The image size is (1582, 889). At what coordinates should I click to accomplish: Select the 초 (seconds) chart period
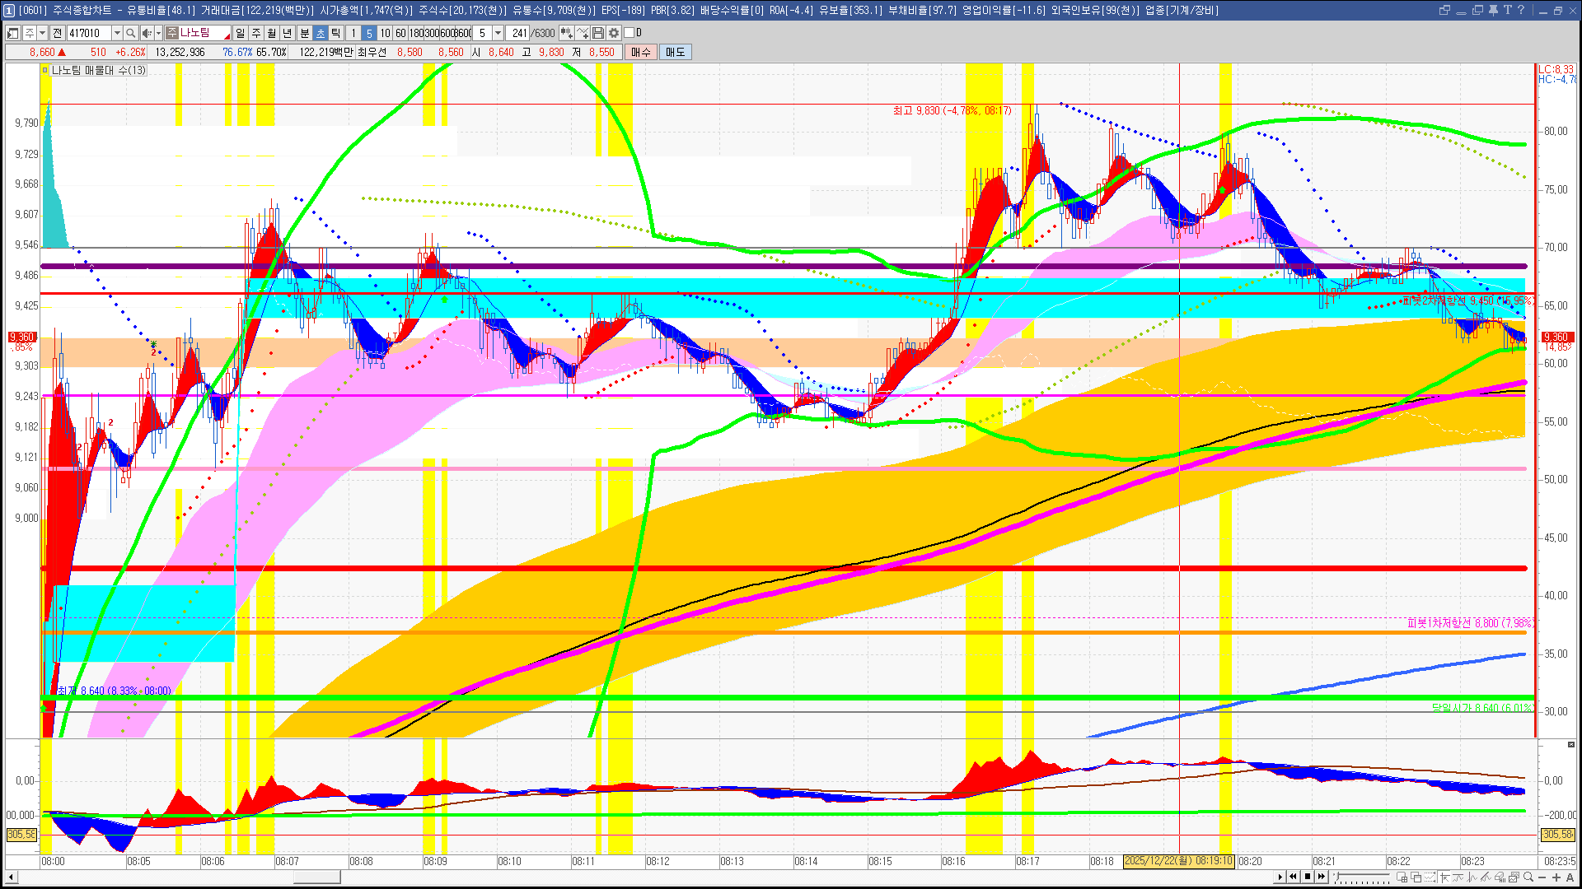[321, 33]
